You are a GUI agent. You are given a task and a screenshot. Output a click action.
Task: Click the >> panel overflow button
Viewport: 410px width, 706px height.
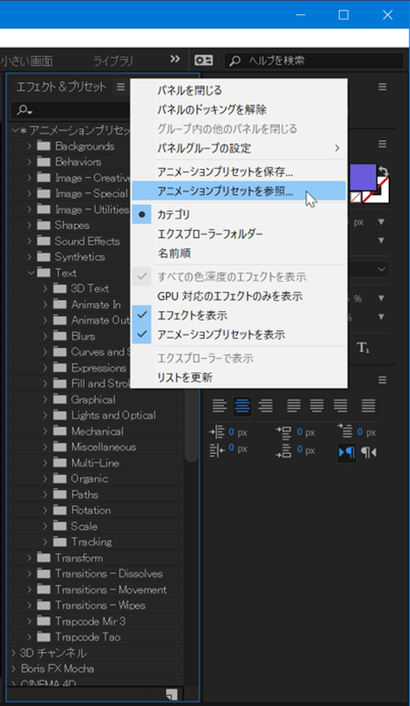tap(174, 59)
